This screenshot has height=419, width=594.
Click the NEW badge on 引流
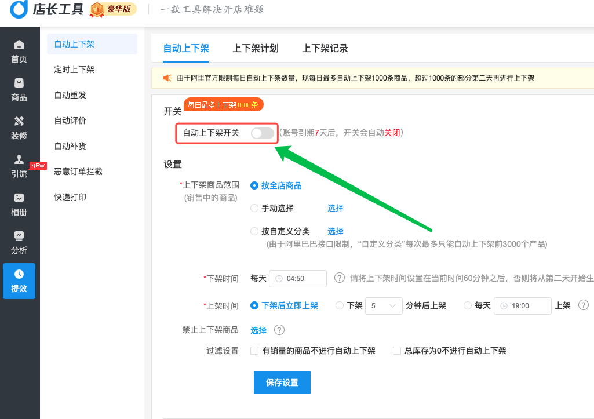click(x=38, y=166)
